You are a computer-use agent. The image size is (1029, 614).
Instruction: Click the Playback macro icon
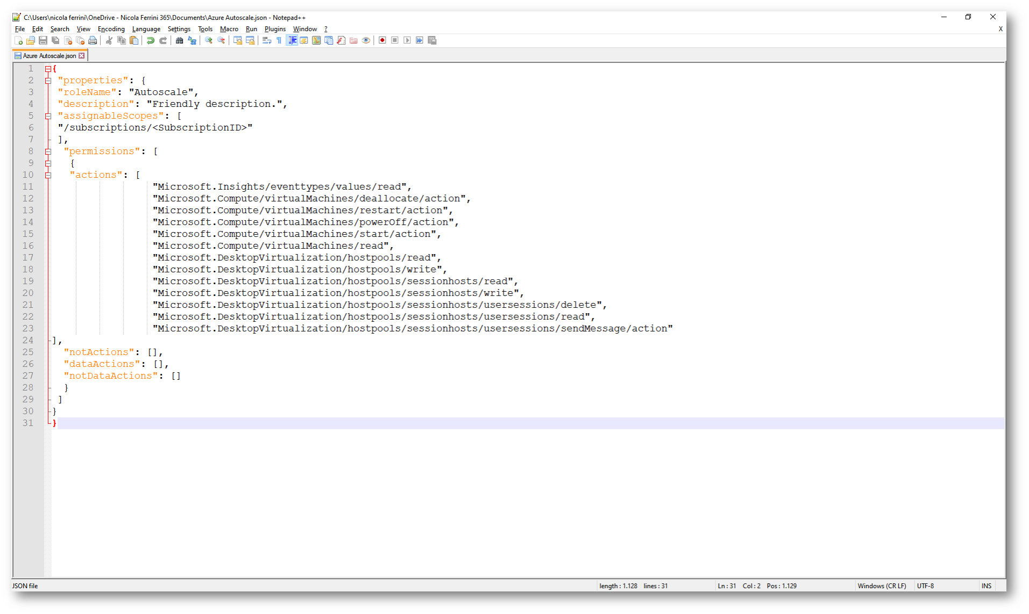pyautogui.click(x=407, y=40)
